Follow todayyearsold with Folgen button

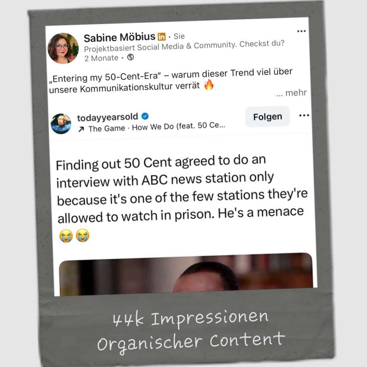(x=267, y=116)
